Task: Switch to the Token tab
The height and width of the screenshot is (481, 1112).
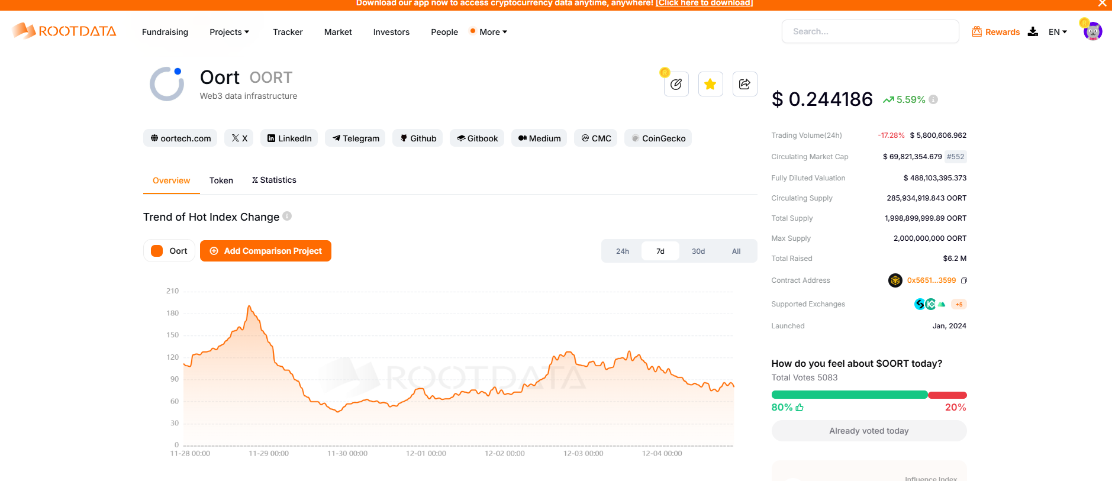Action: [221, 180]
